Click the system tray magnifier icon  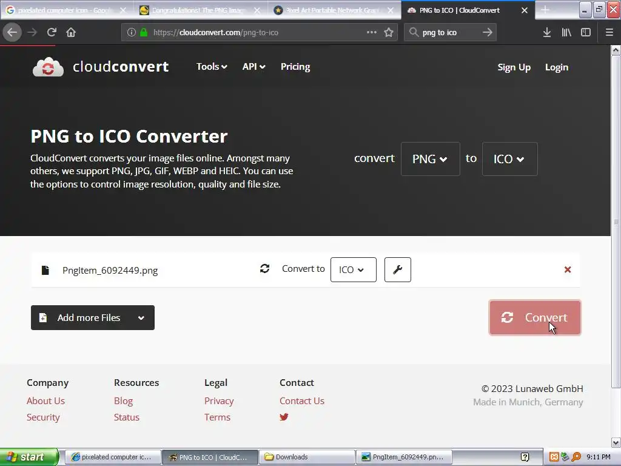click(576, 457)
